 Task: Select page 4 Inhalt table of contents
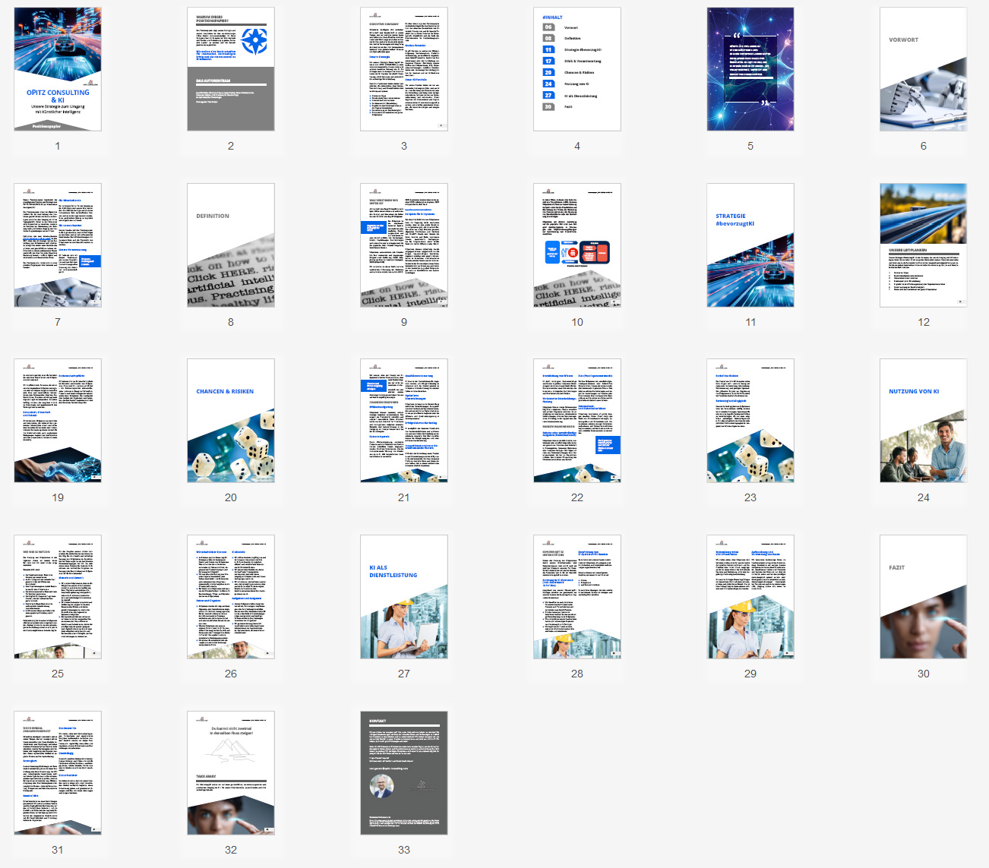pos(577,69)
